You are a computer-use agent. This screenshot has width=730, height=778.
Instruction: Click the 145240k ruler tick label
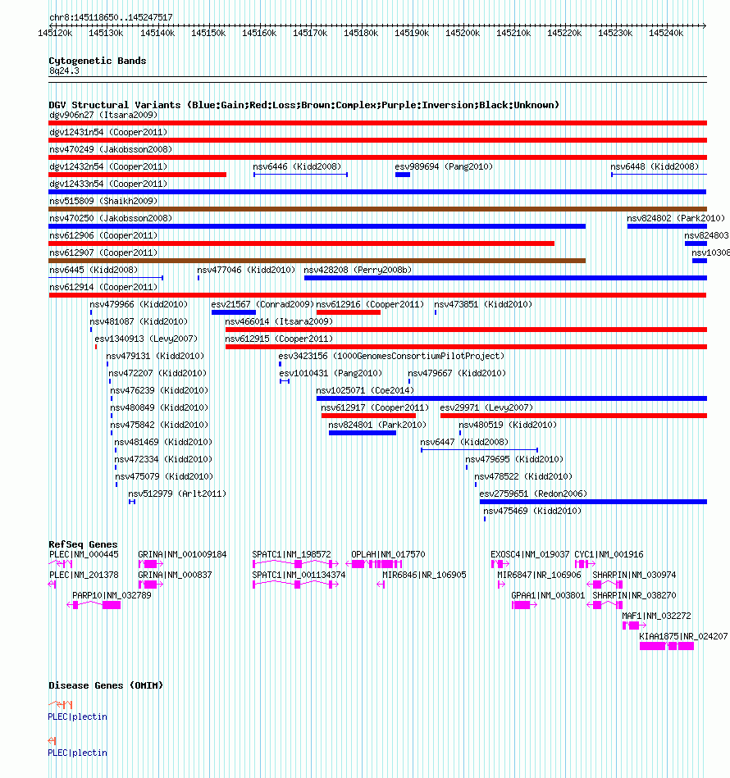666,33
